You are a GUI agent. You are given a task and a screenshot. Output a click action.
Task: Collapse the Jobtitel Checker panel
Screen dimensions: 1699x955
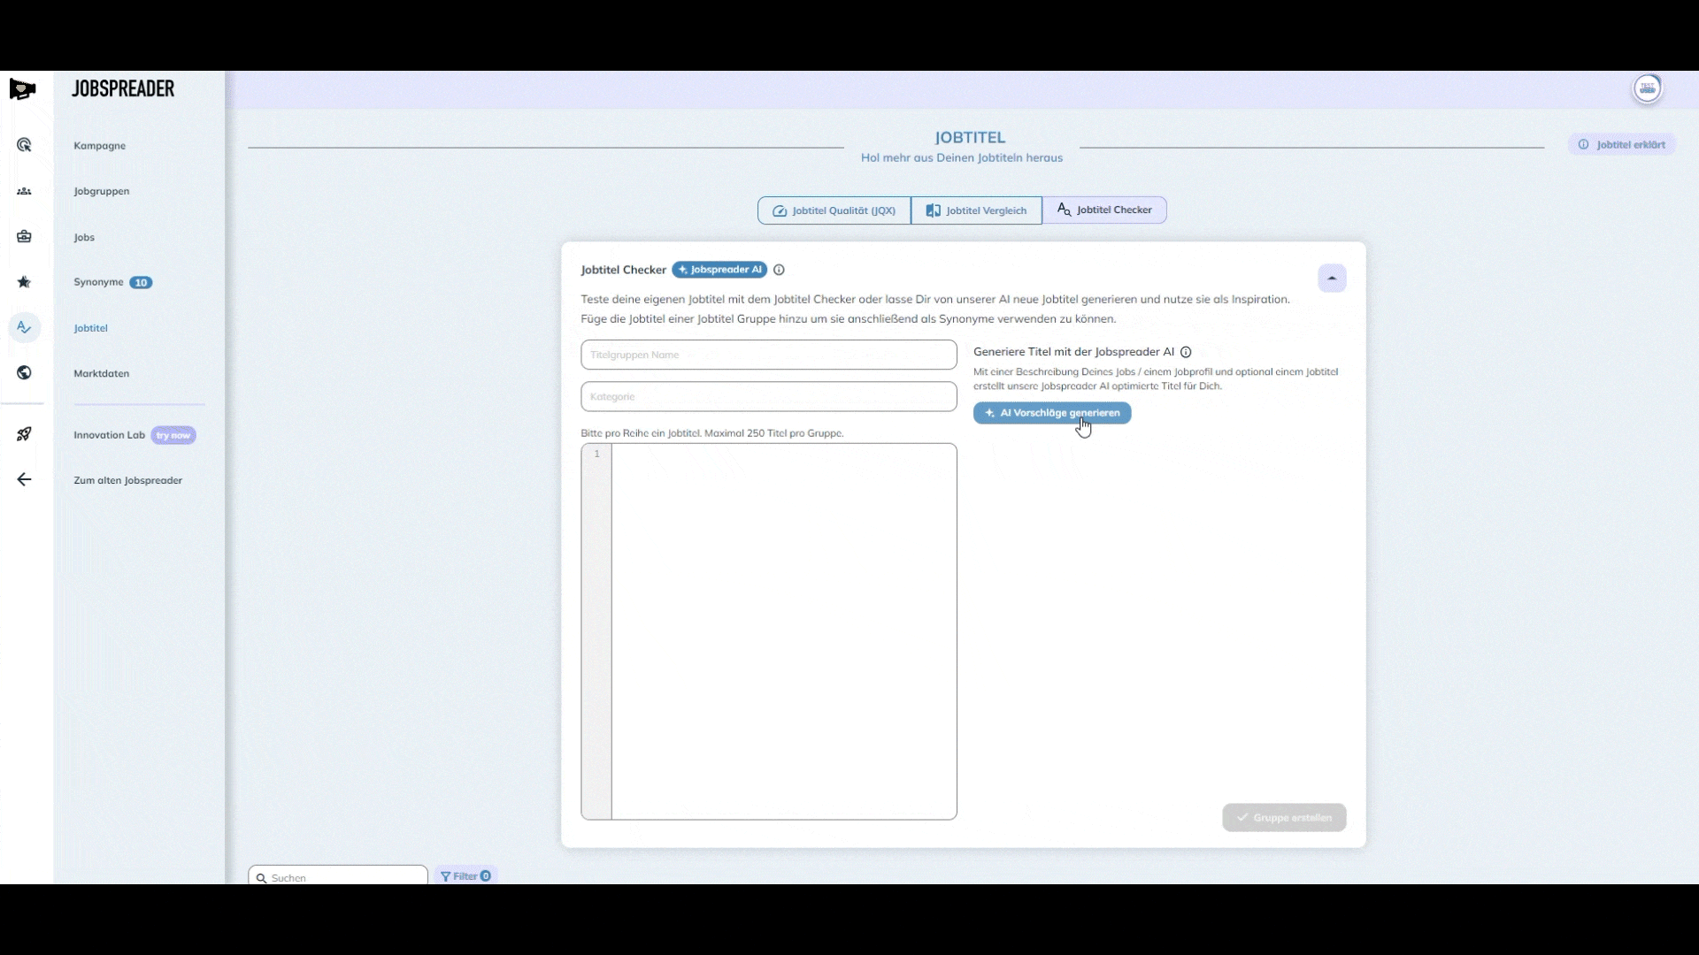click(x=1332, y=279)
